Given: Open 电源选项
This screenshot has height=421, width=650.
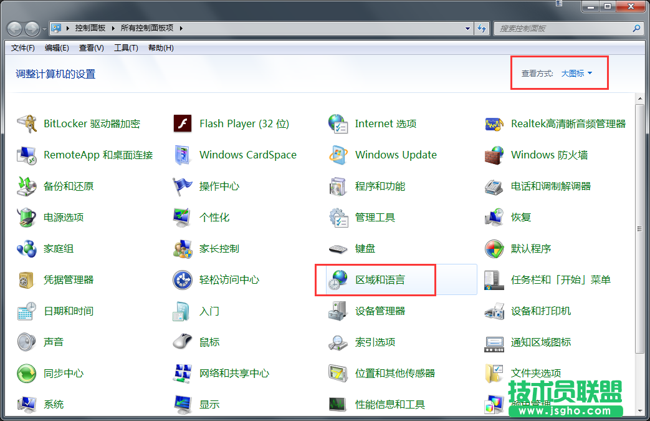Looking at the screenshot, I should 61,217.
